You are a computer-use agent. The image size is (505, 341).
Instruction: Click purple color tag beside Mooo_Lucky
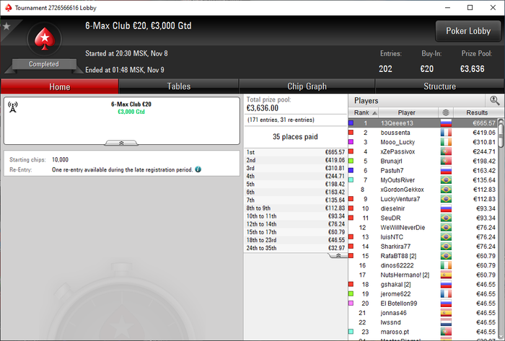[351, 142]
